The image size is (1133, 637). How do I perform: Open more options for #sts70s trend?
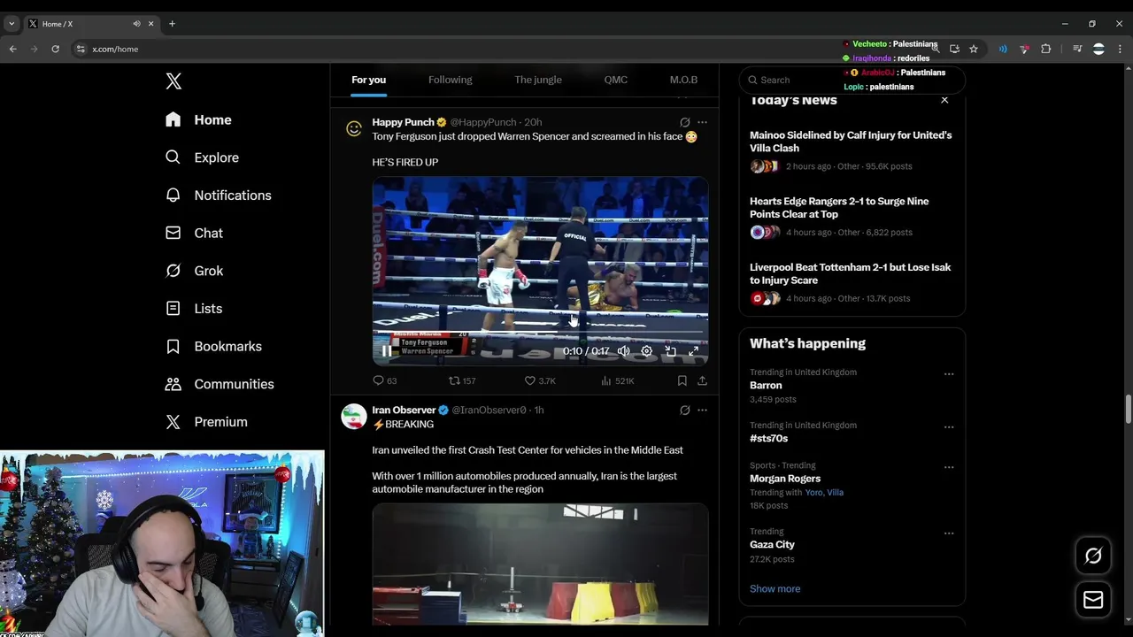(949, 427)
